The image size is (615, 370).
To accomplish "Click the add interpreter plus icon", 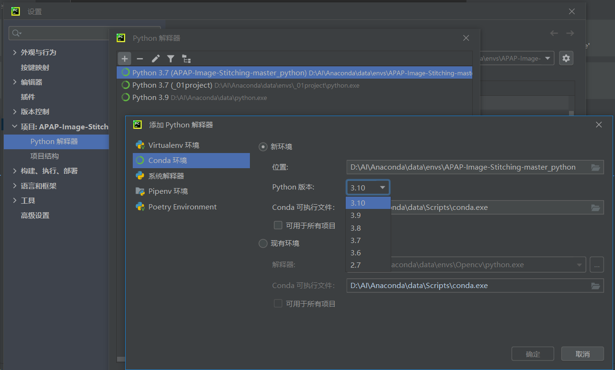I will click(x=124, y=59).
